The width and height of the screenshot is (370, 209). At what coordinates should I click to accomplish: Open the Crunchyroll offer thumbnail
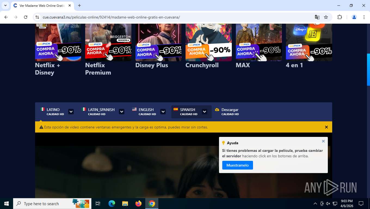click(209, 42)
